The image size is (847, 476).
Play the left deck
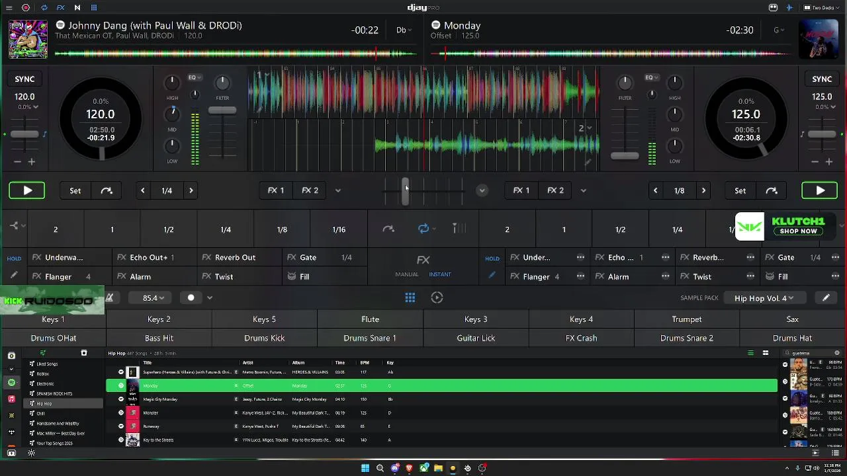coord(27,190)
